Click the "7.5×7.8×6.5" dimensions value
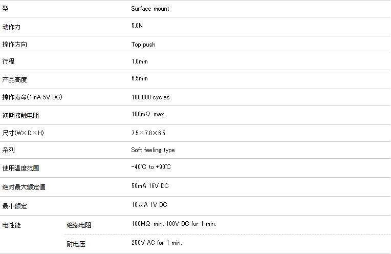Image resolution: width=391 pixels, height=254 pixels. coord(148,133)
